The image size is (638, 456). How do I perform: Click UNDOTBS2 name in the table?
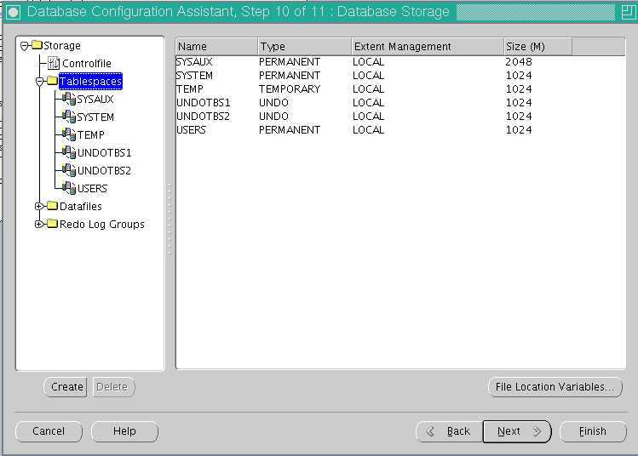204,117
